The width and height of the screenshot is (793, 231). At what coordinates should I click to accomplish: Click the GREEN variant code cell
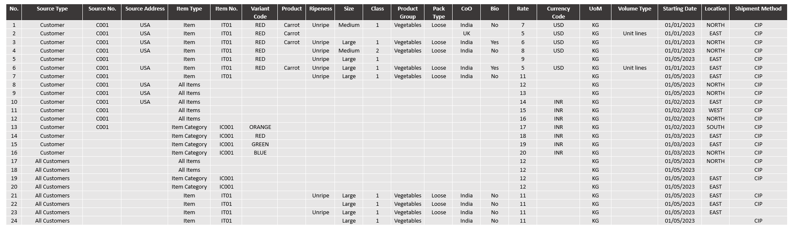pyautogui.click(x=260, y=144)
